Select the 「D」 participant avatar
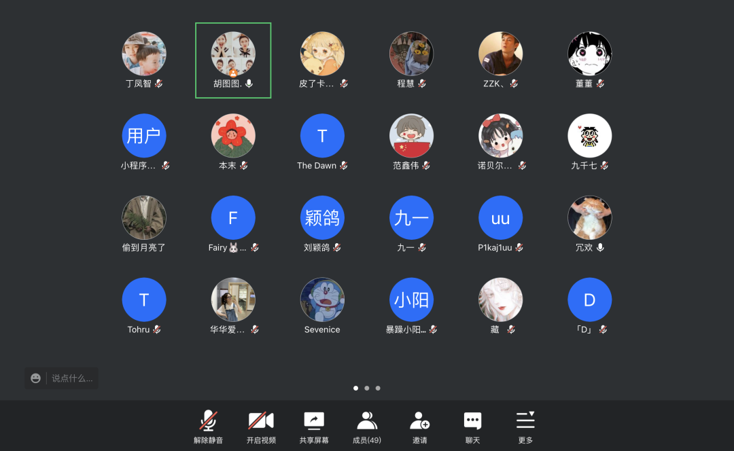 pos(589,300)
